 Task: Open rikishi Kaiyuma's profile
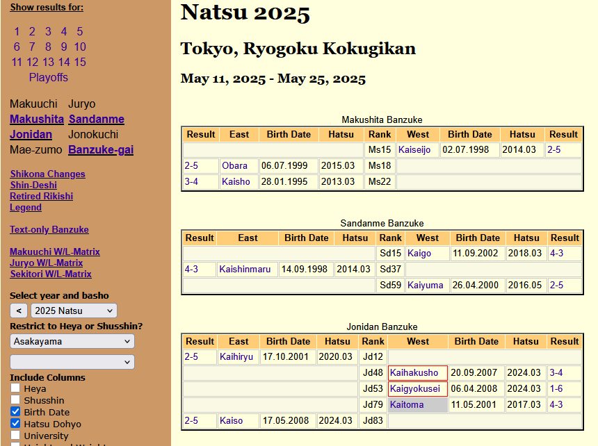tap(426, 286)
